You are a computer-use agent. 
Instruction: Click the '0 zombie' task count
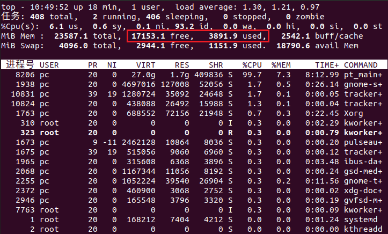305,17
